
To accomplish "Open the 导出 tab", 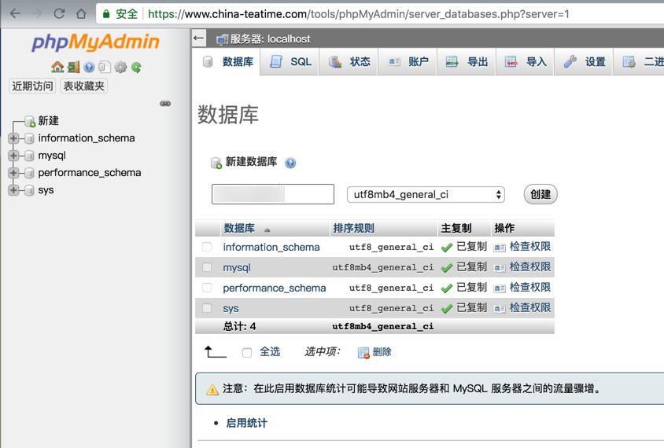I will pyautogui.click(x=467, y=62).
